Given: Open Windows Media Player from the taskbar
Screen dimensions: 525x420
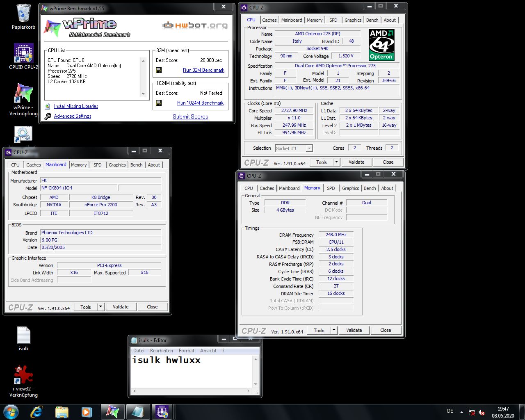Looking at the screenshot, I should click(87, 412).
